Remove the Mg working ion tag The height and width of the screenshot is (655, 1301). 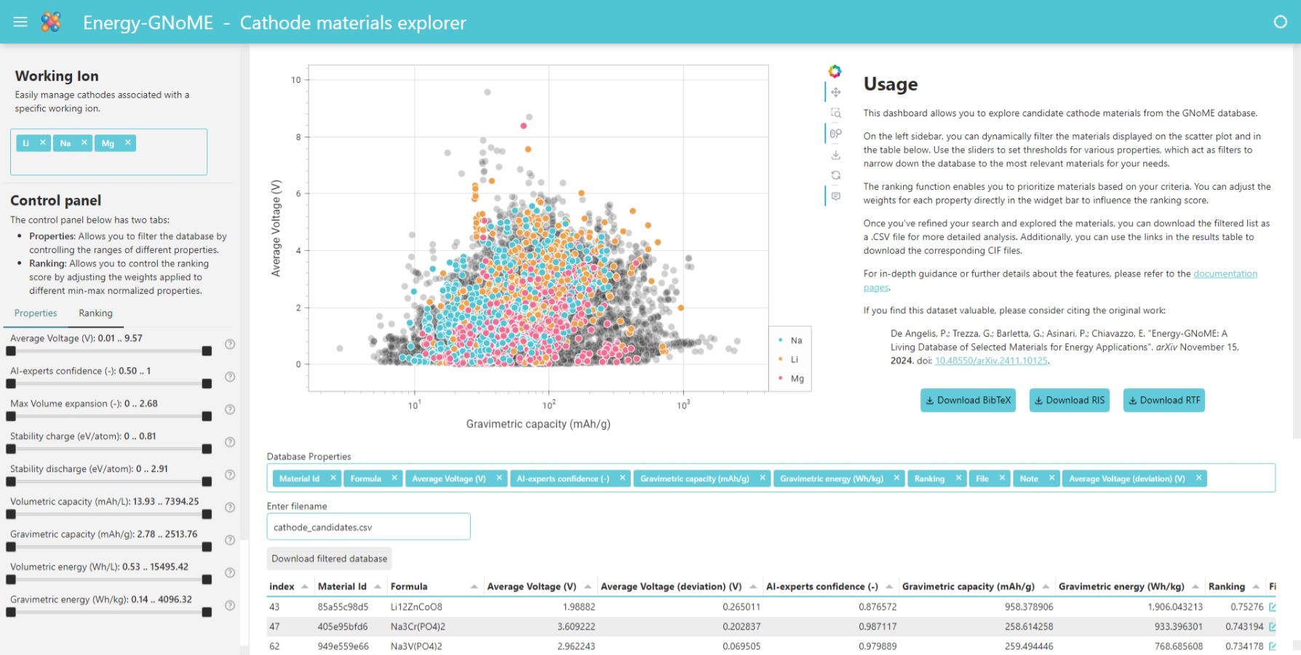[x=128, y=142]
